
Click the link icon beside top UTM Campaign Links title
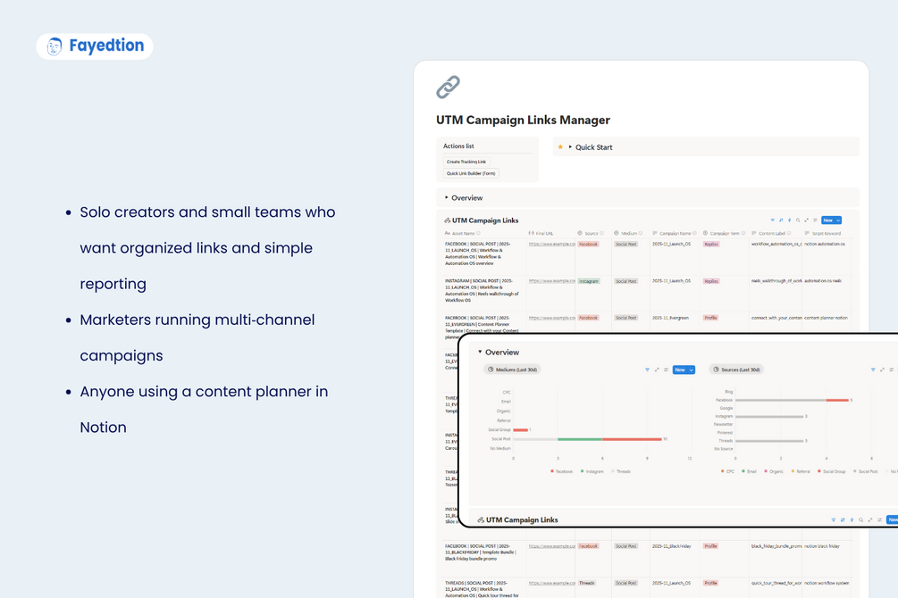pos(448,220)
